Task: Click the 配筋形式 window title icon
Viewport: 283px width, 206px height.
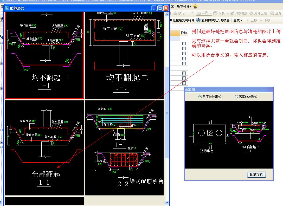Action: (x=7, y=8)
